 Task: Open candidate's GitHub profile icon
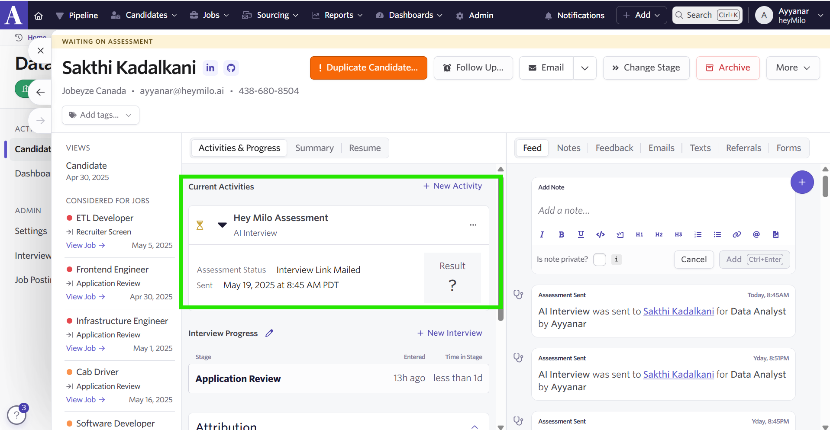click(x=231, y=68)
